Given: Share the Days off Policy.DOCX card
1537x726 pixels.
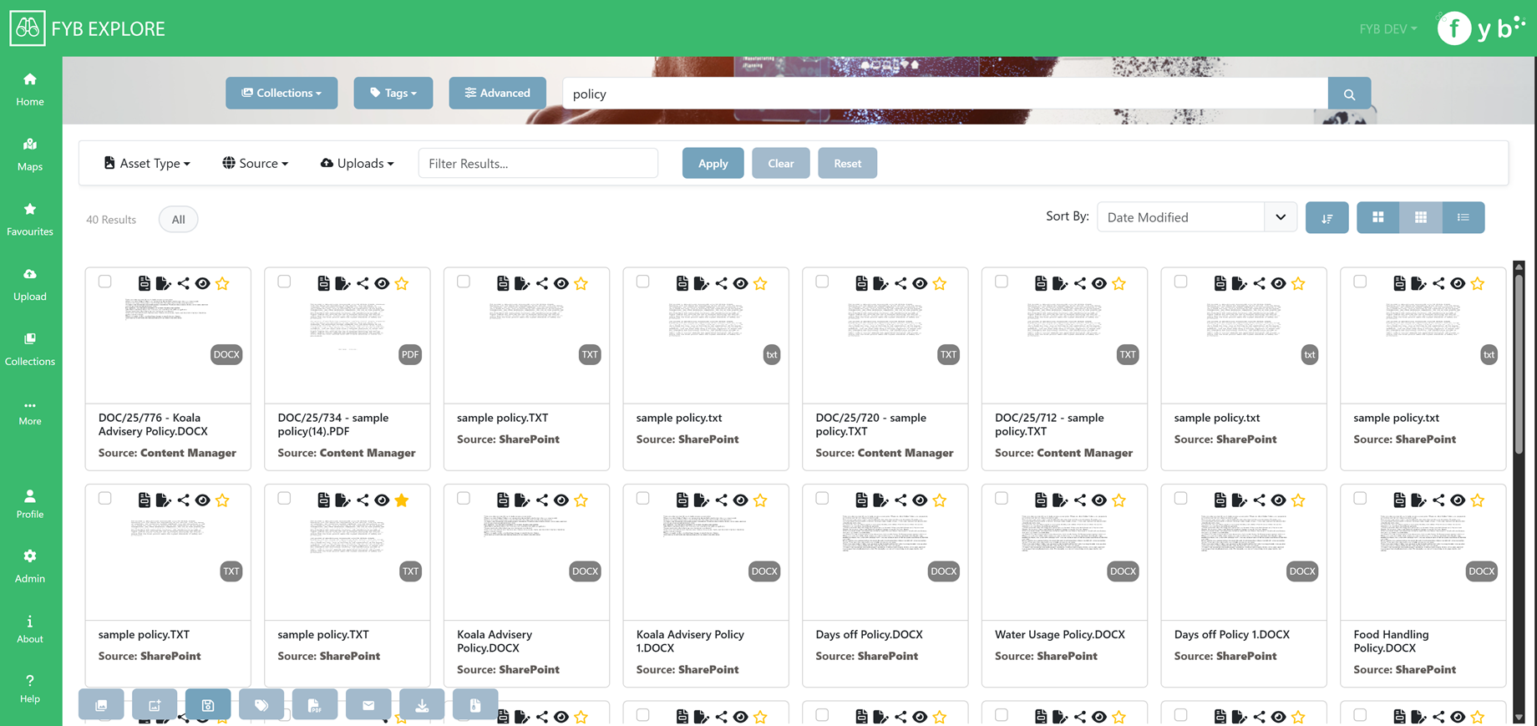Looking at the screenshot, I should [x=900, y=500].
